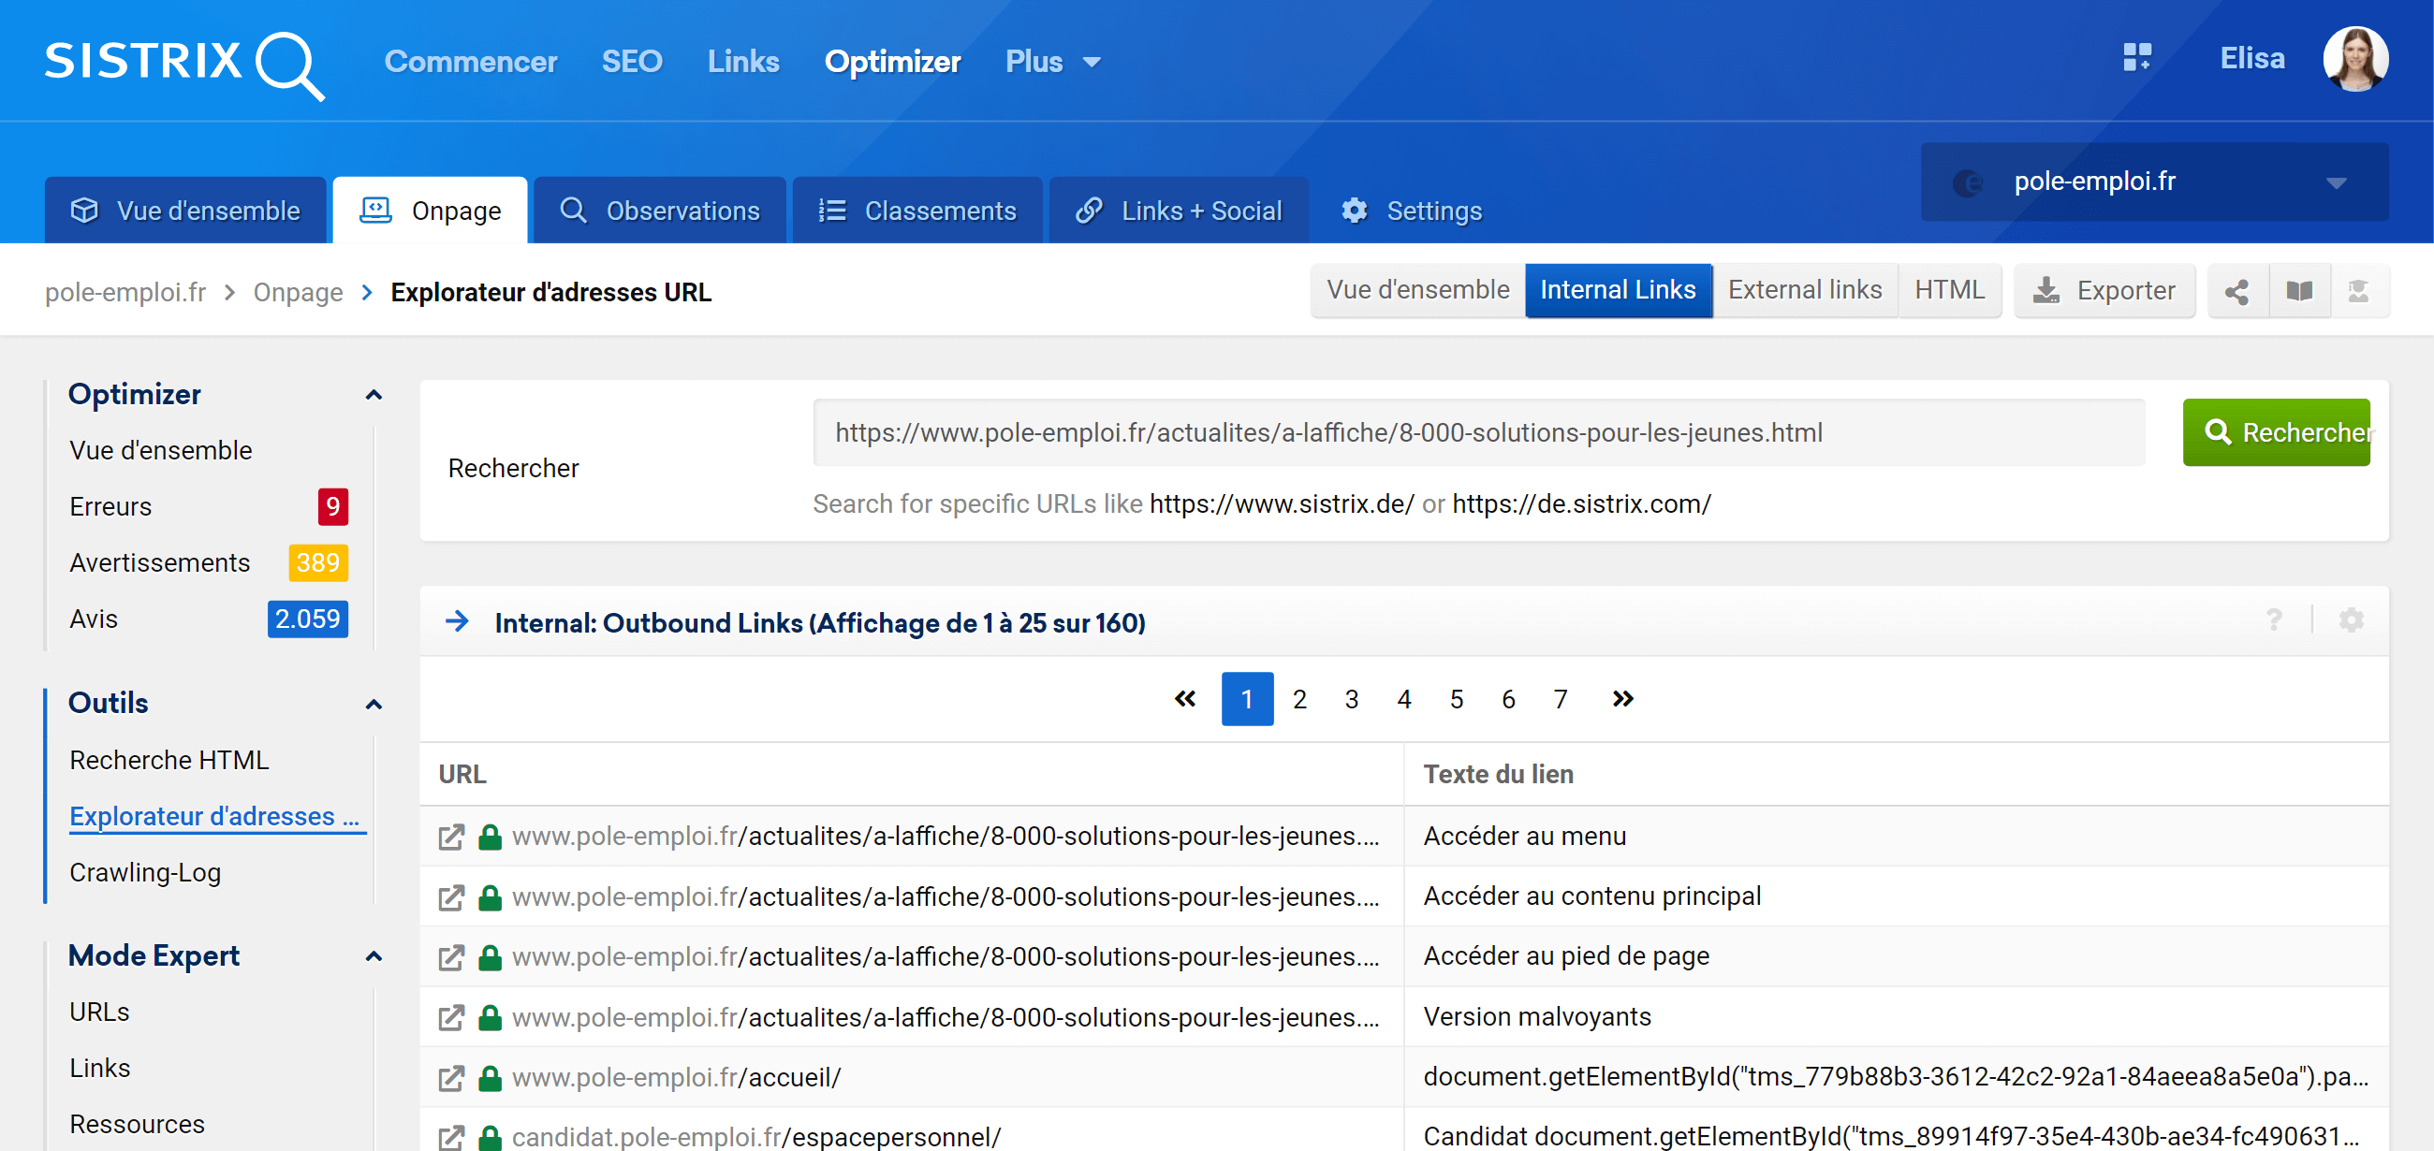
Task: Open the help question mark in Outbound Links
Action: [2274, 620]
